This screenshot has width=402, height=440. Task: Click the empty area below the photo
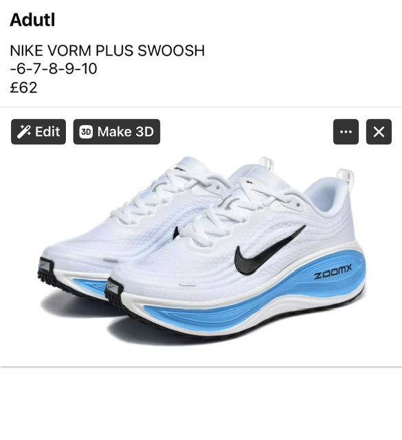[201, 403]
